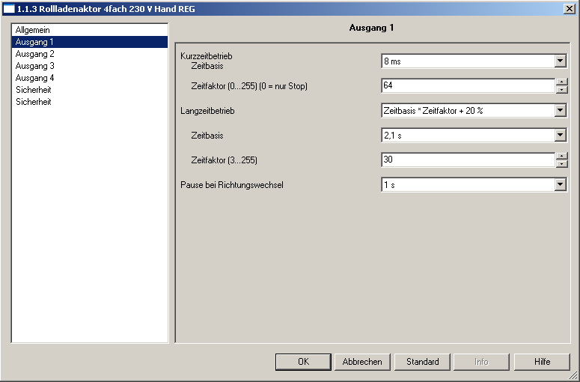Switch to Ausgang 3 in the list
Viewport: 580px width, 382px height.
click(34, 66)
